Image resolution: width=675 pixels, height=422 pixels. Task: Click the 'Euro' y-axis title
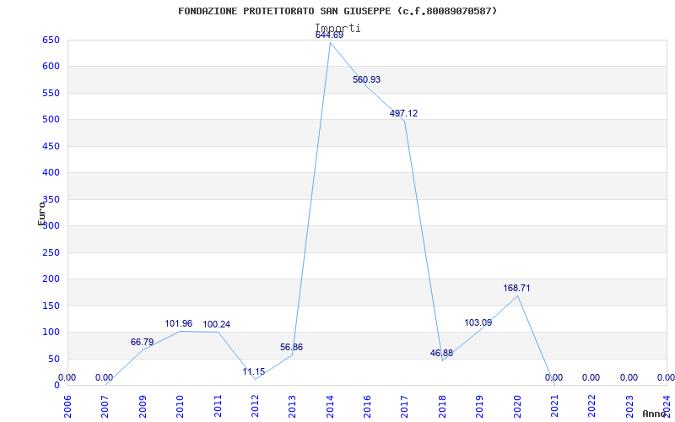[41, 214]
